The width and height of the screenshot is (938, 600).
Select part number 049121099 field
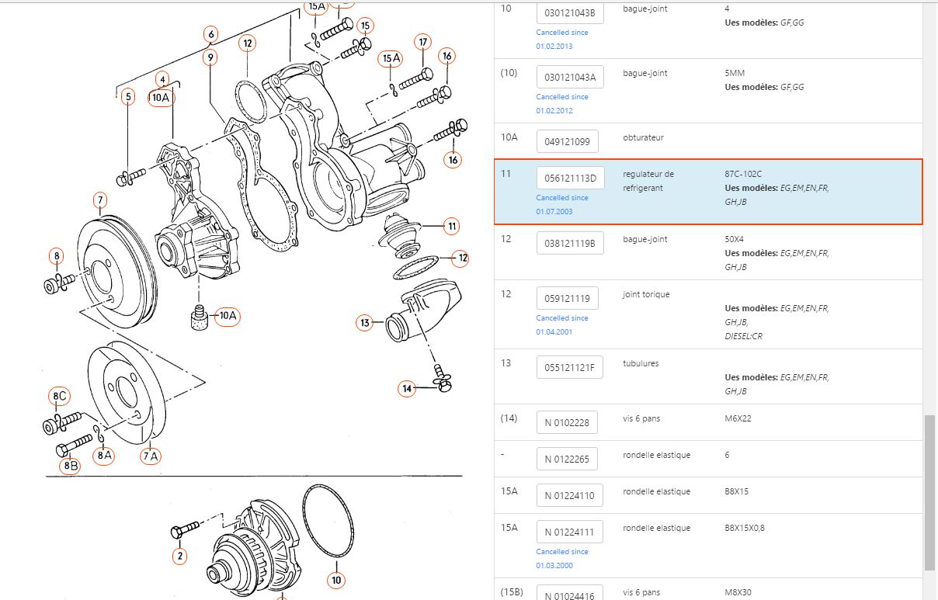pyautogui.click(x=567, y=141)
